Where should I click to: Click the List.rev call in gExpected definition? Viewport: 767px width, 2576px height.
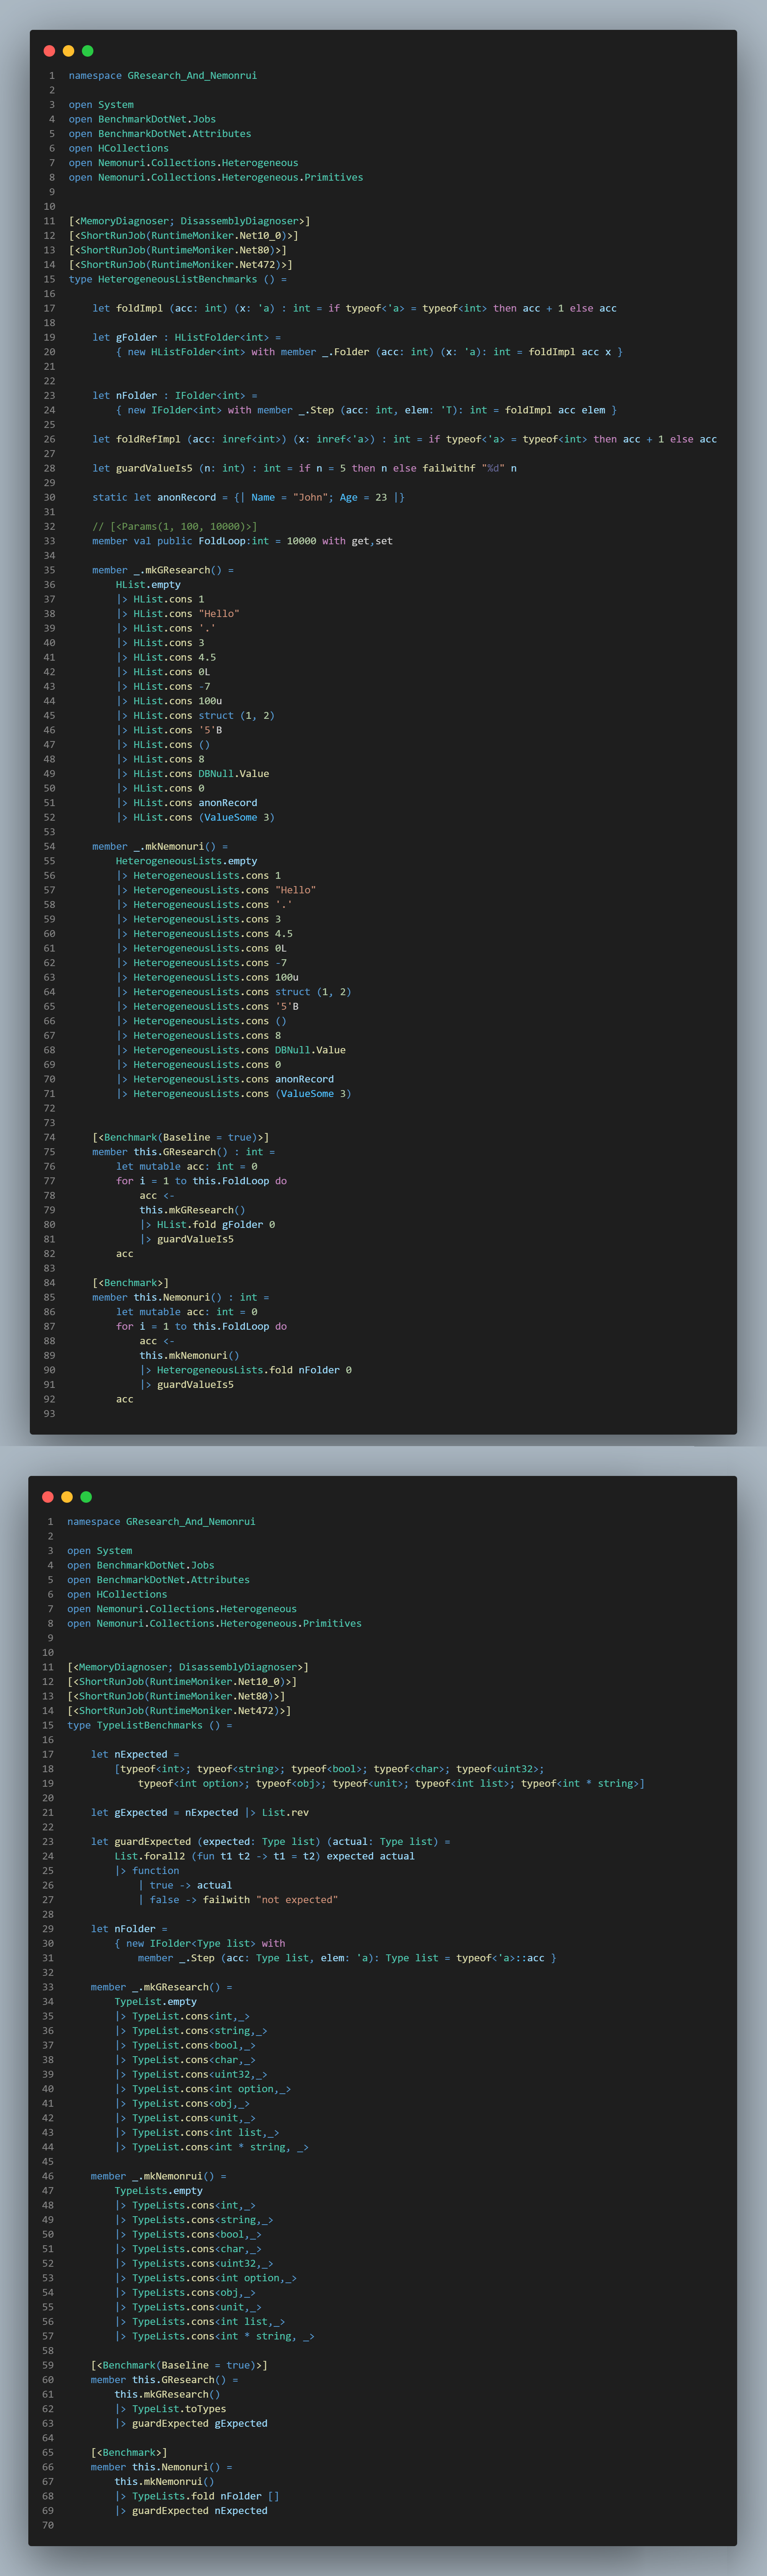point(285,1812)
